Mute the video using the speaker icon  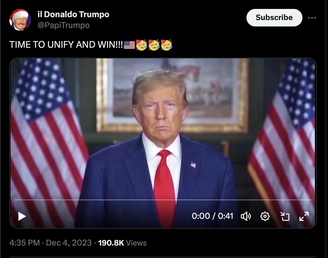246,216
